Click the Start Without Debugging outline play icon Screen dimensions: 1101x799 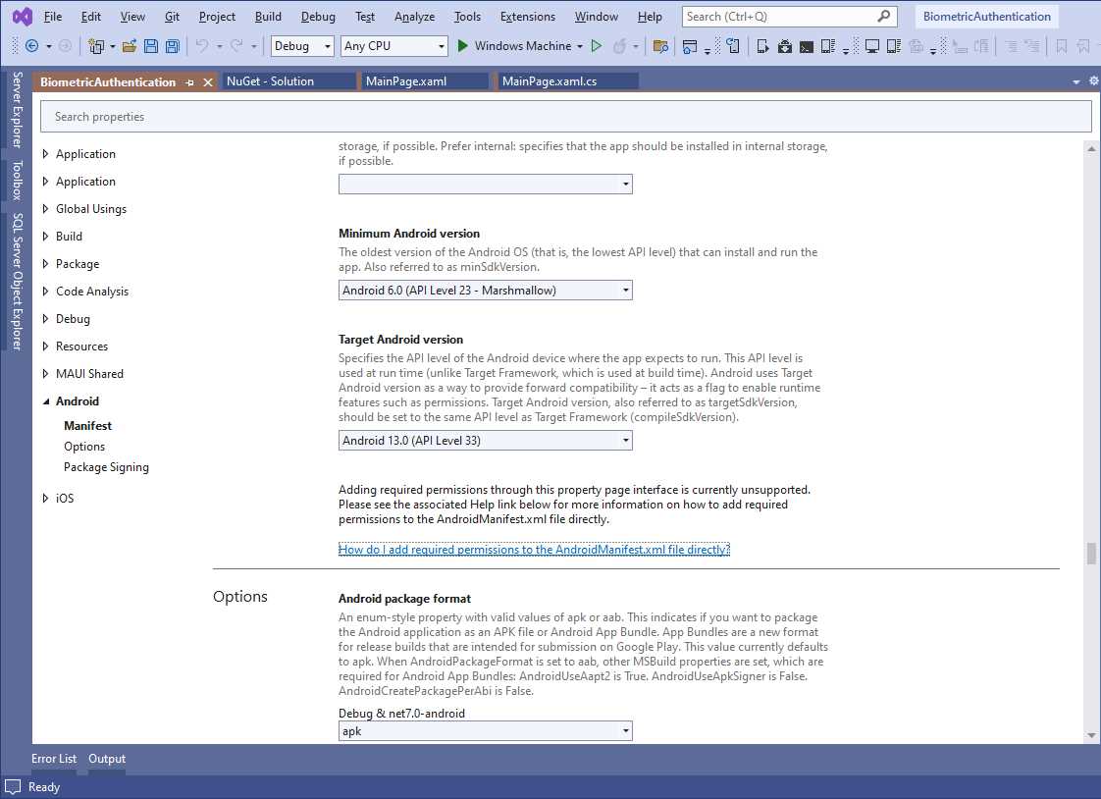[597, 45]
